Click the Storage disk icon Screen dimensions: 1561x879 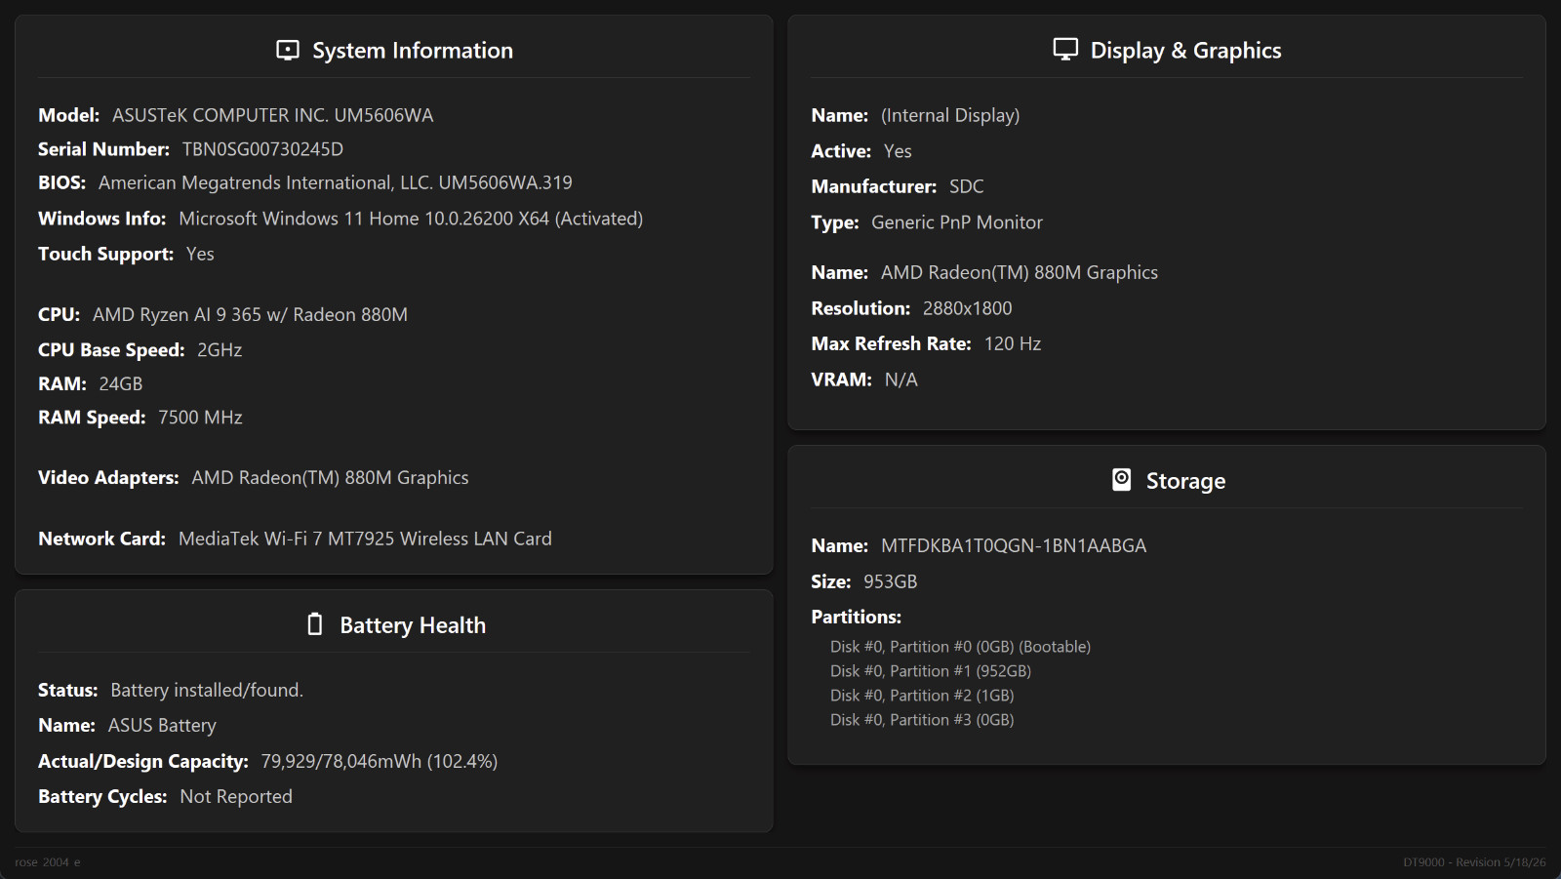point(1122,479)
